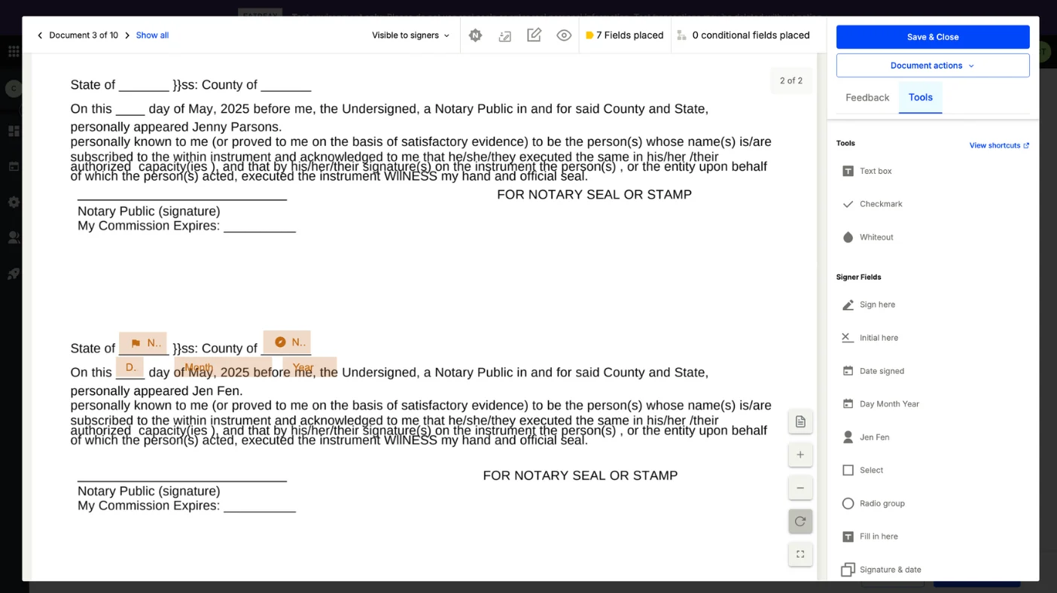Click the Signer Fields heading
The image size is (1057, 593).
[858, 277]
